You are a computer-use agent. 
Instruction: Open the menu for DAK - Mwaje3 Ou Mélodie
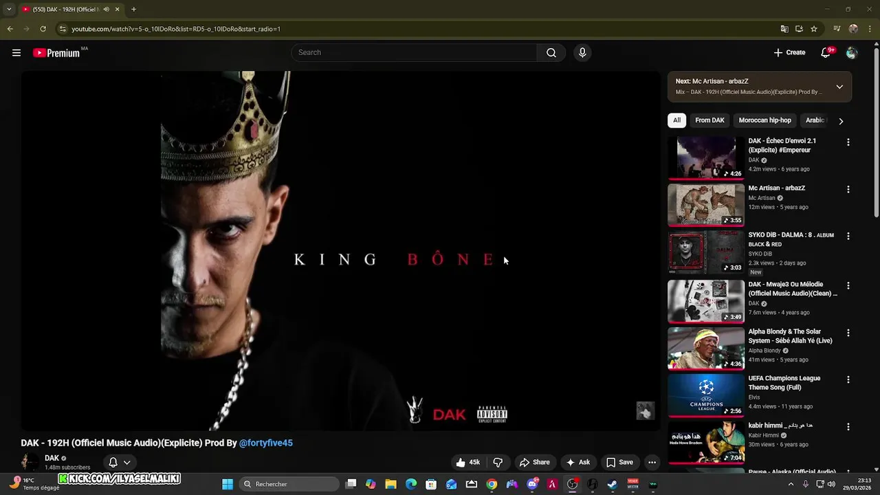pos(848,285)
